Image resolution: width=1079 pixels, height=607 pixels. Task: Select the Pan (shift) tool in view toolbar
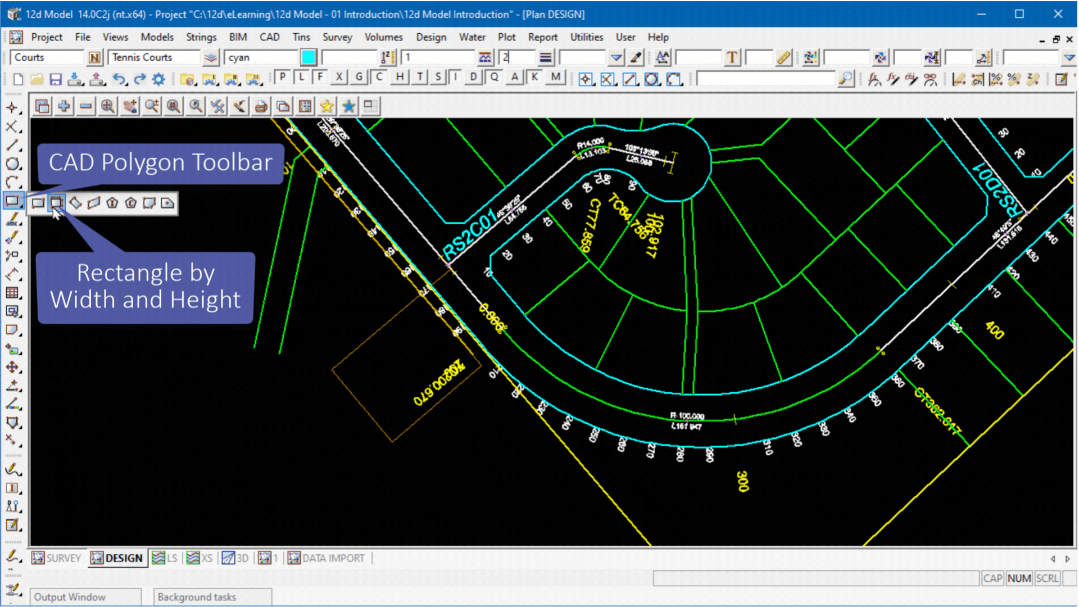[130, 106]
